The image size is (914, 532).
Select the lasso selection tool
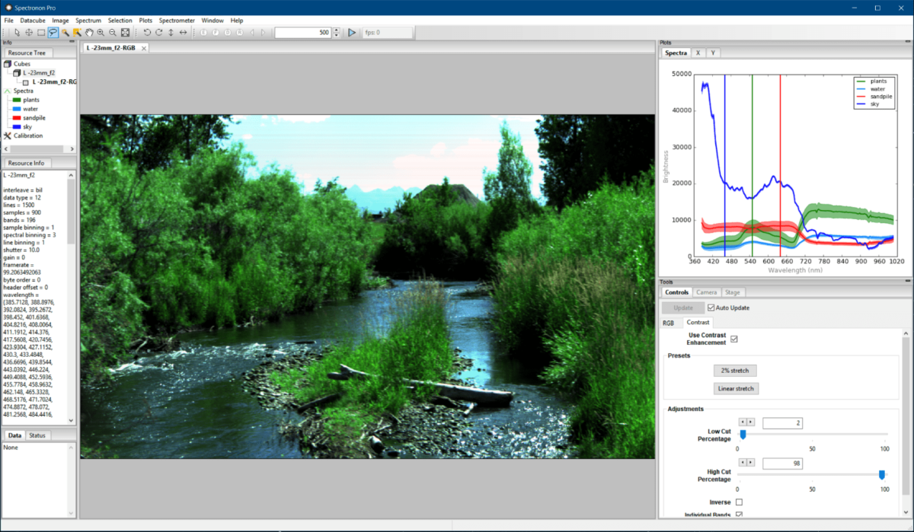(53, 33)
